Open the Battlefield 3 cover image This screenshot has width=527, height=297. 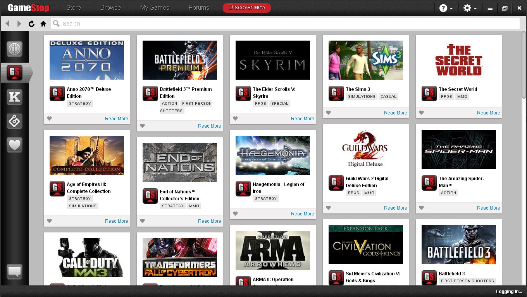tap(459, 244)
